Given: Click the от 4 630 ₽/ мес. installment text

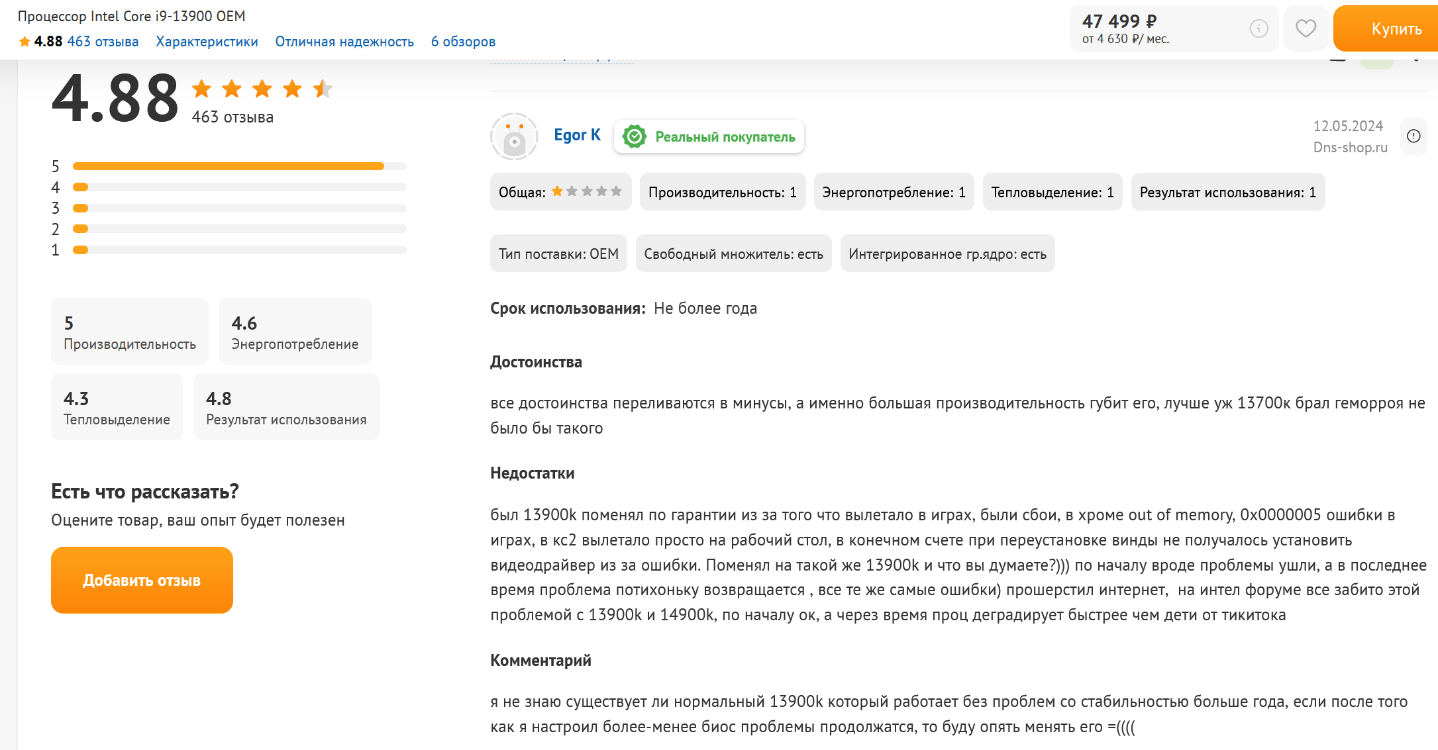Looking at the screenshot, I should 1125,39.
